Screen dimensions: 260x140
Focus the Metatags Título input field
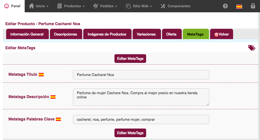point(141,75)
